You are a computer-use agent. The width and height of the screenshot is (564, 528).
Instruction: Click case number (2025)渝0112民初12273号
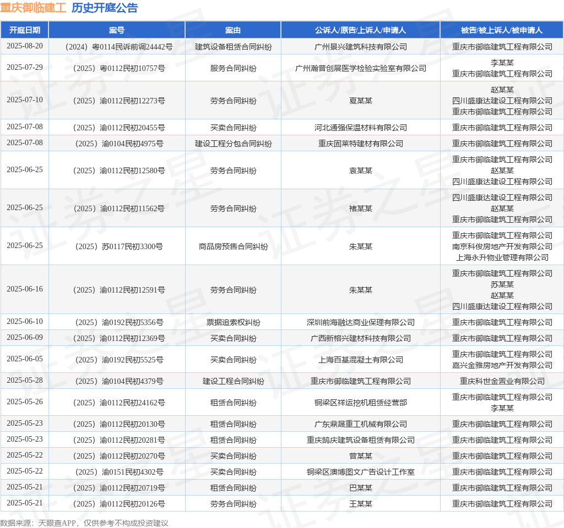click(x=117, y=101)
